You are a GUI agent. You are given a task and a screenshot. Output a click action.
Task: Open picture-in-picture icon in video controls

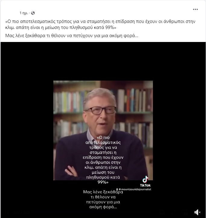185,212
